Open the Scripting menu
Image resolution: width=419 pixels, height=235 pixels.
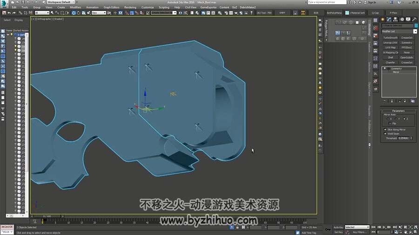164,7
